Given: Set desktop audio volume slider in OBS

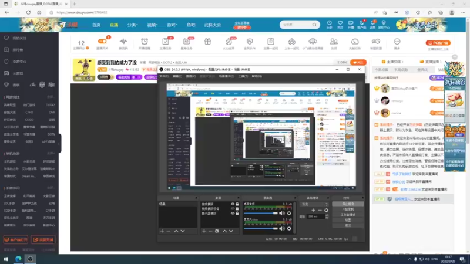Looking at the screenshot, I should pos(260,214).
